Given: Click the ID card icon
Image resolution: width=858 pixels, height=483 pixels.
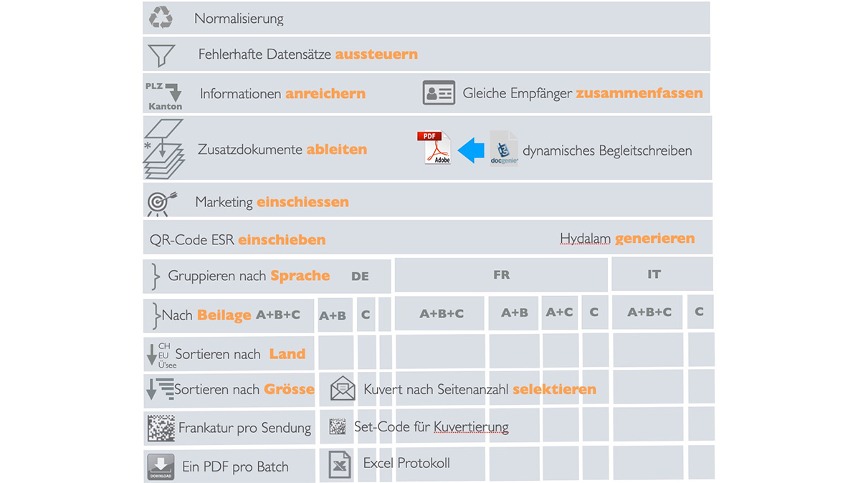Looking at the screenshot, I should (439, 93).
